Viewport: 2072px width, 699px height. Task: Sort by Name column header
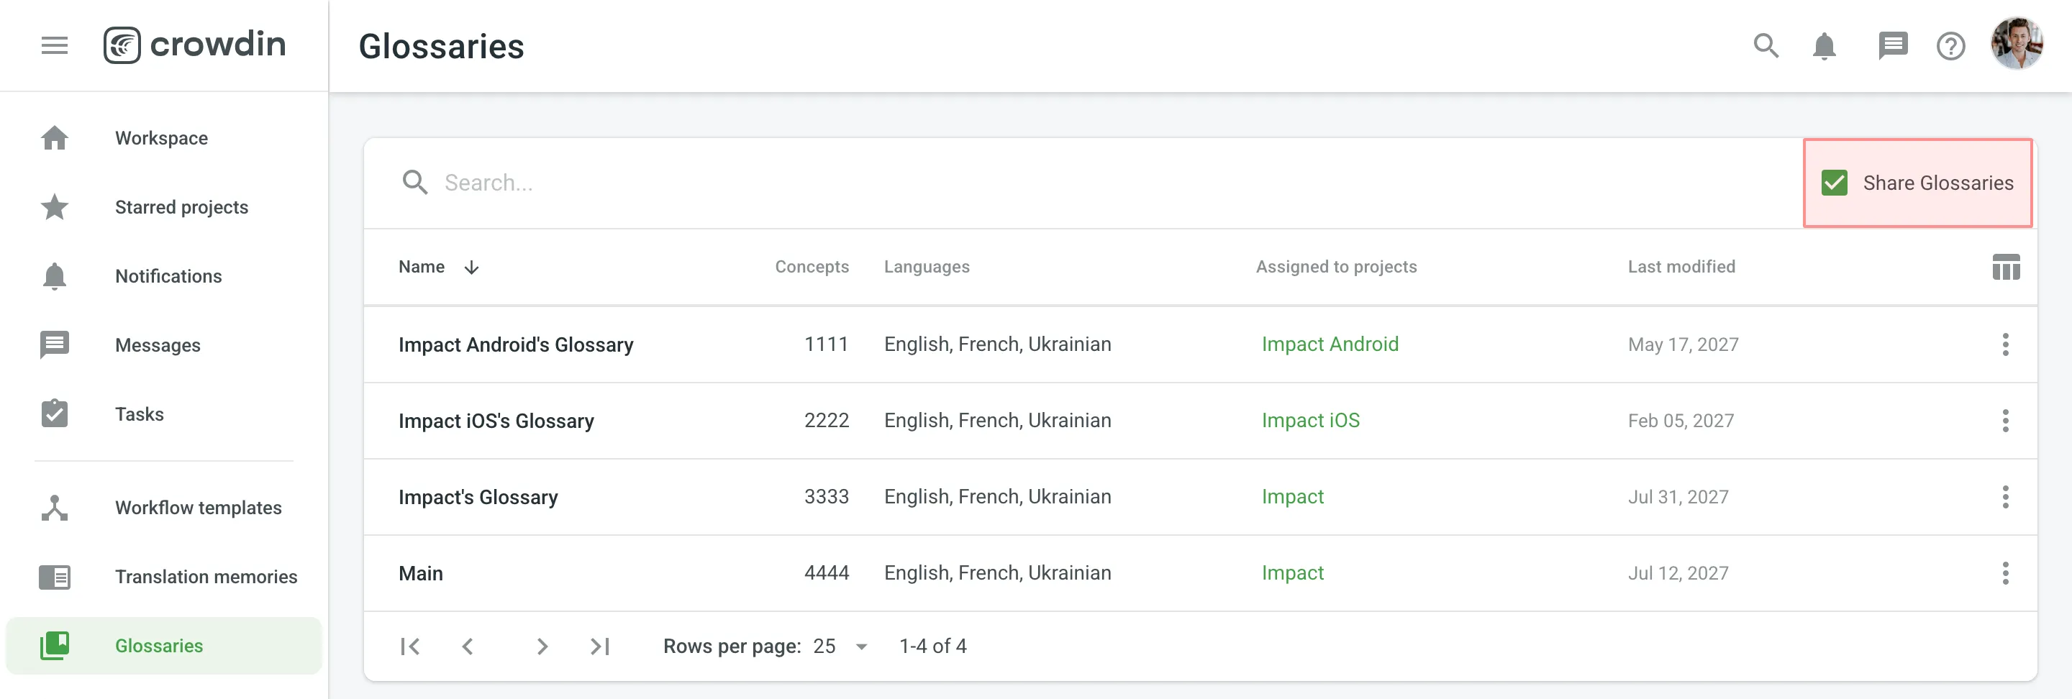click(422, 267)
